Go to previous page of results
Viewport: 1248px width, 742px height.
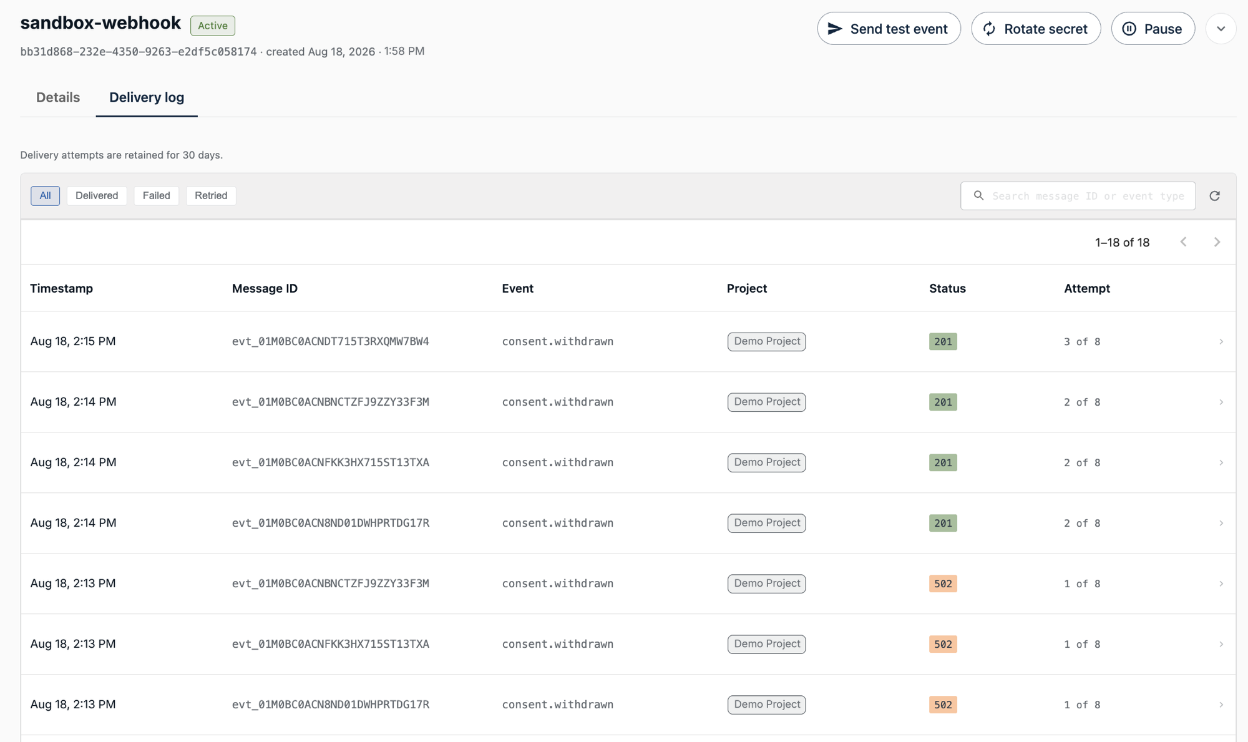(x=1183, y=242)
